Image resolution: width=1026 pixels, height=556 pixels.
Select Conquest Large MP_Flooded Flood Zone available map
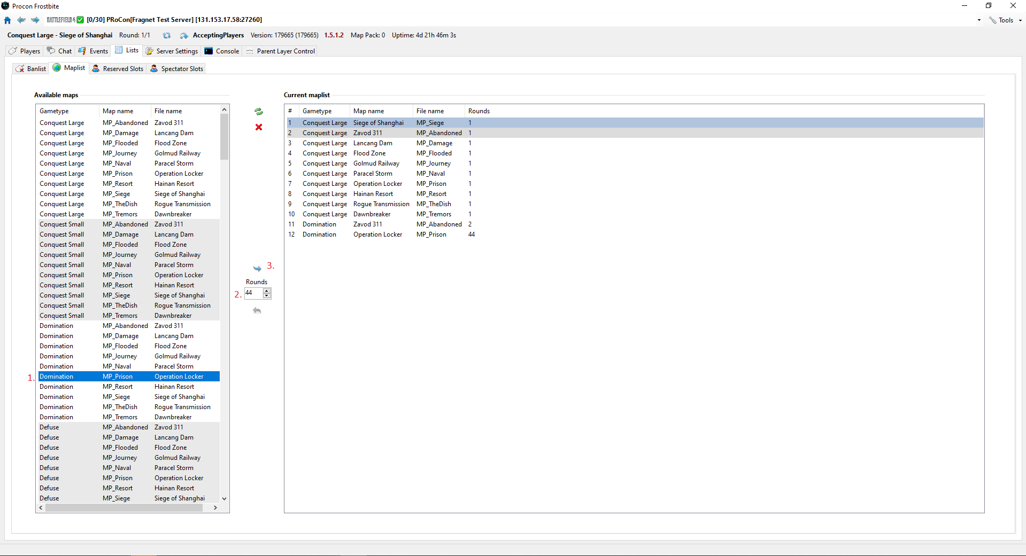click(128, 143)
